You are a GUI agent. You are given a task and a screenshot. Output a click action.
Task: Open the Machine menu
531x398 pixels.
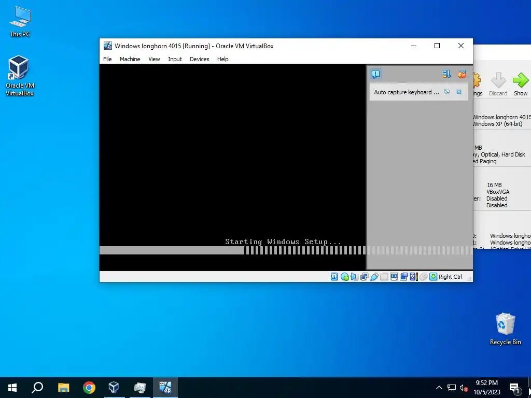(x=130, y=59)
